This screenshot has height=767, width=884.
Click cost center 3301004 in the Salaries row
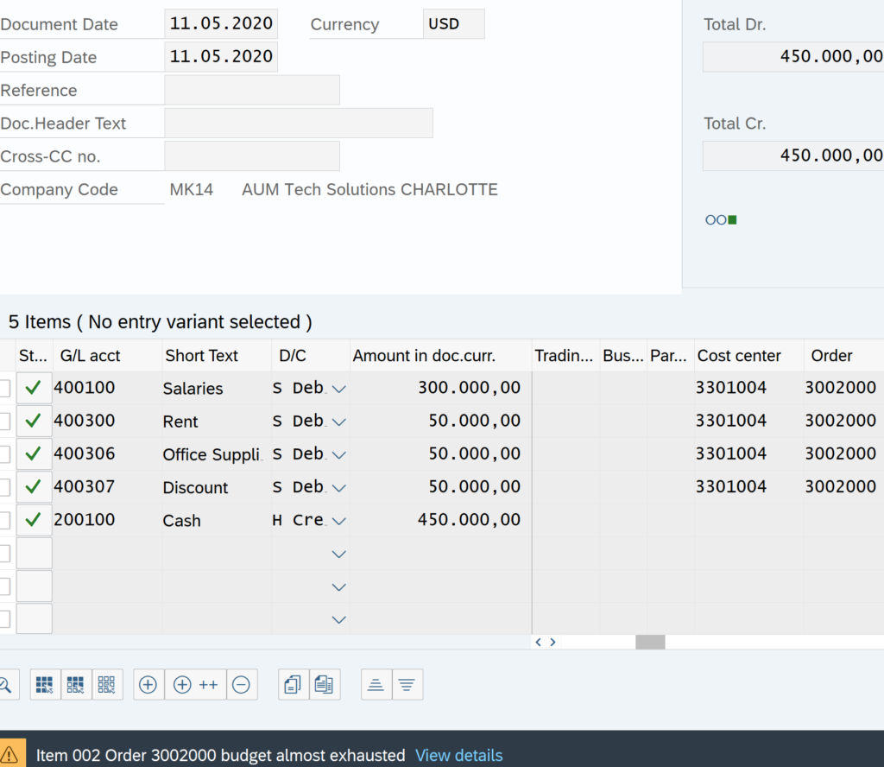click(749, 388)
